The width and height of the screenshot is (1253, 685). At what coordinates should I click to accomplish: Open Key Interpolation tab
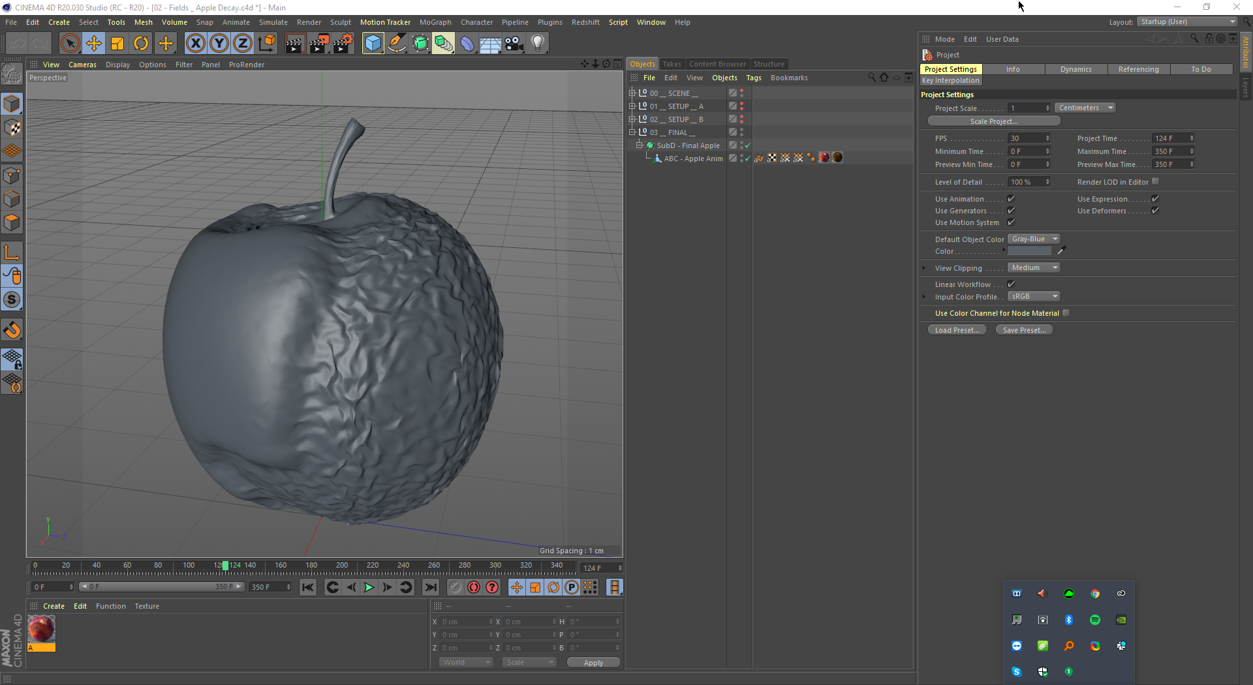click(950, 81)
